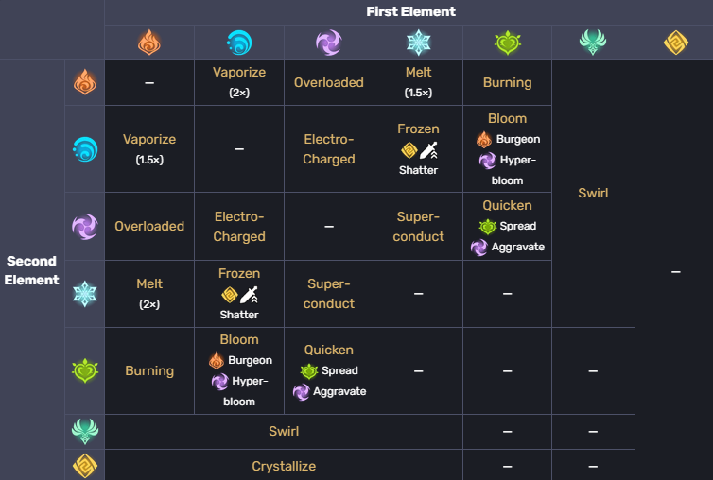
Task: Click the Geo icon in the Second Element column
Action: [85, 466]
